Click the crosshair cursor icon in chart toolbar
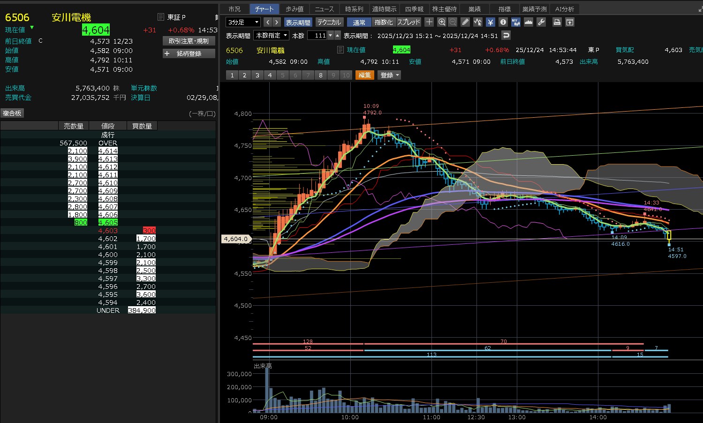The width and height of the screenshot is (703, 423). [x=429, y=22]
